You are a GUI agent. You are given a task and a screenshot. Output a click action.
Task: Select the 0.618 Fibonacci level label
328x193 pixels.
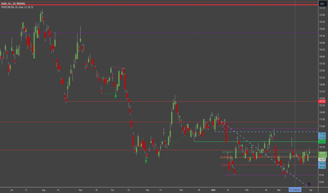(226, 157)
